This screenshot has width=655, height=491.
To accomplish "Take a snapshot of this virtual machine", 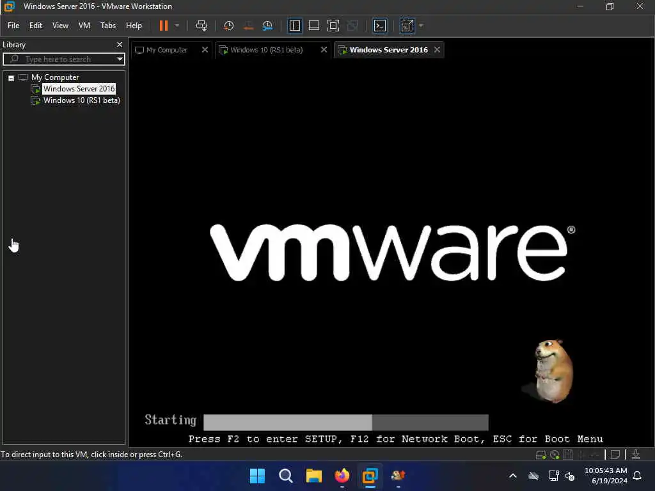I will pos(228,26).
